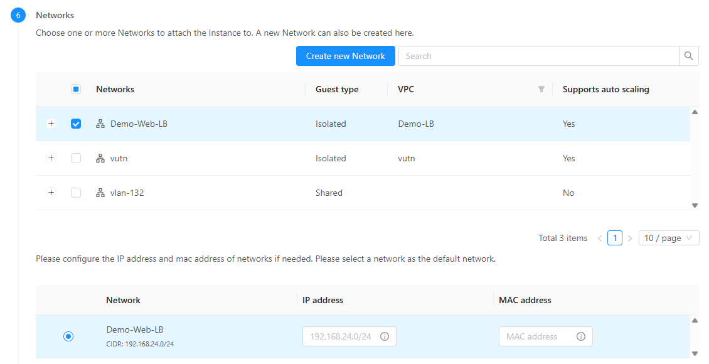Uncheck the Demo-Web-LB network checkbox
This screenshot has height=364, width=709.
tap(76, 124)
